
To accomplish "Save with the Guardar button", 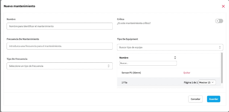I will 213,99.
